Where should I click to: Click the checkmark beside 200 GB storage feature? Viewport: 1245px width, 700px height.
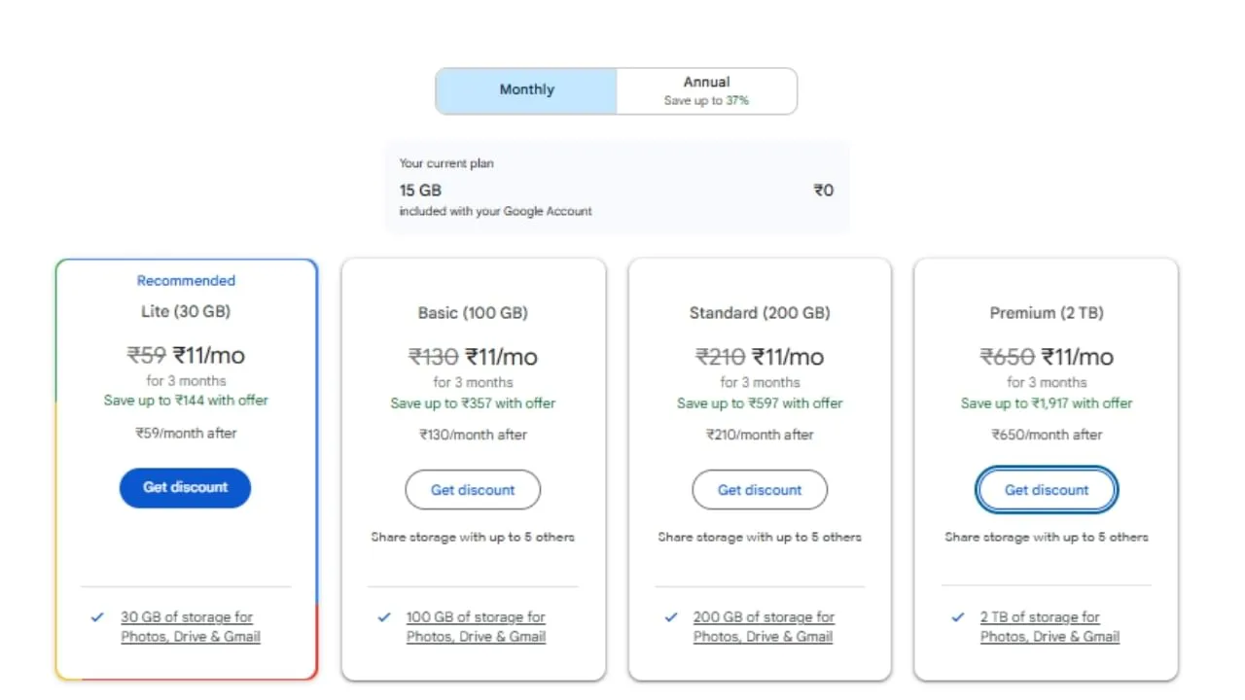[x=670, y=616]
